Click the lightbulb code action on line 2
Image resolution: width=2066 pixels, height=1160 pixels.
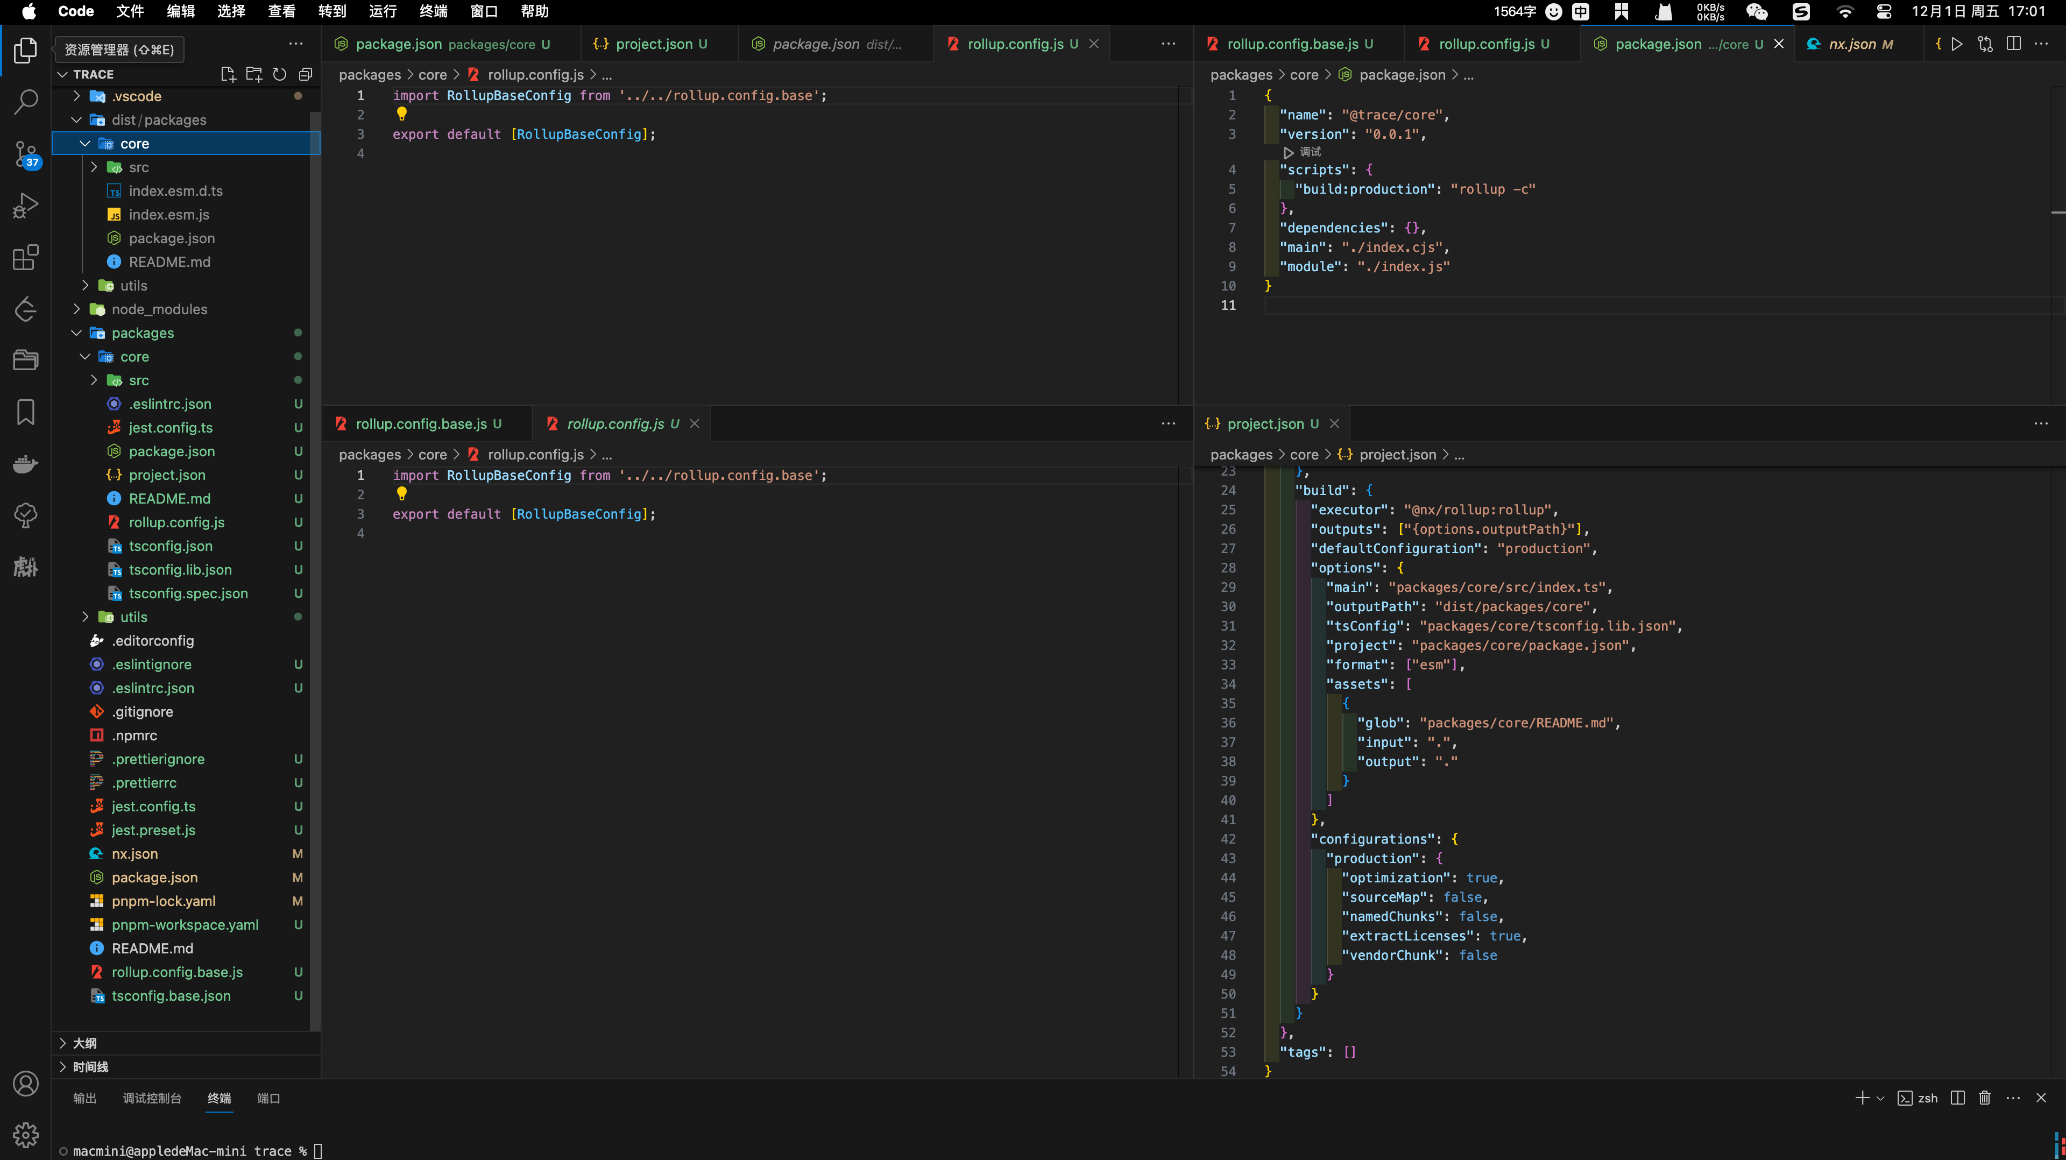click(x=402, y=114)
